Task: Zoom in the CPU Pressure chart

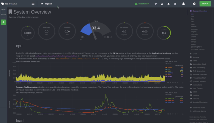Action: point(175,114)
